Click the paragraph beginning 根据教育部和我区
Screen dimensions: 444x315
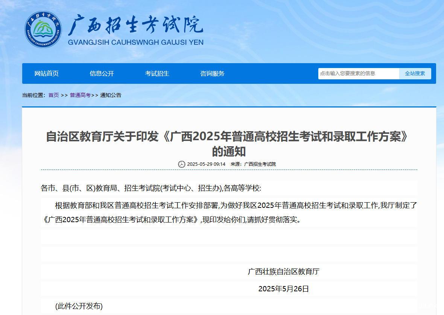click(x=229, y=213)
